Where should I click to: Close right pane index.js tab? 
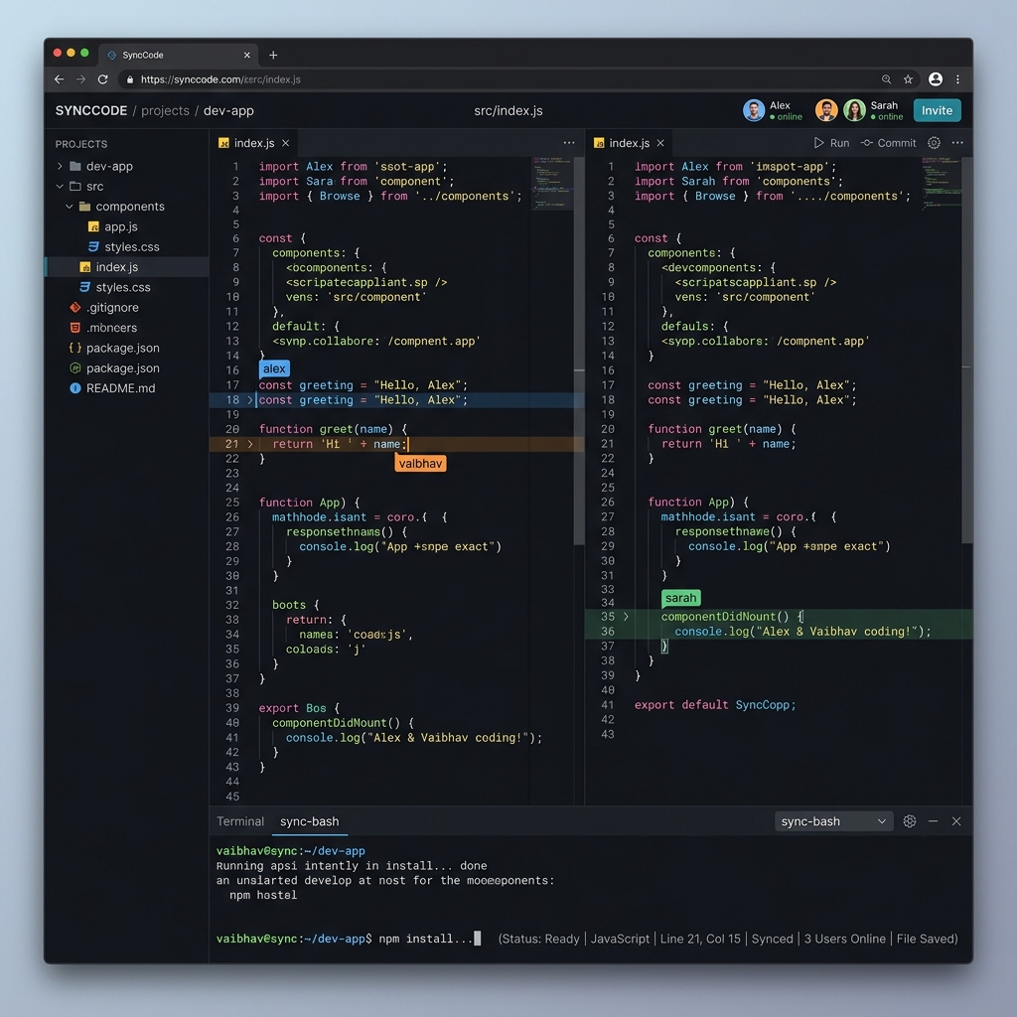660,143
